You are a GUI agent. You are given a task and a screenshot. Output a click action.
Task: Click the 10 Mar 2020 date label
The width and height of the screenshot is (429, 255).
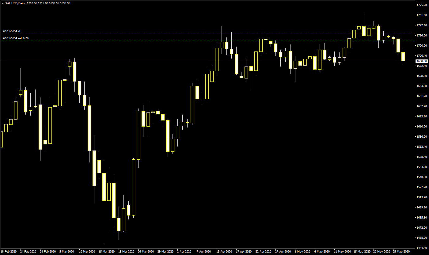click(87, 252)
